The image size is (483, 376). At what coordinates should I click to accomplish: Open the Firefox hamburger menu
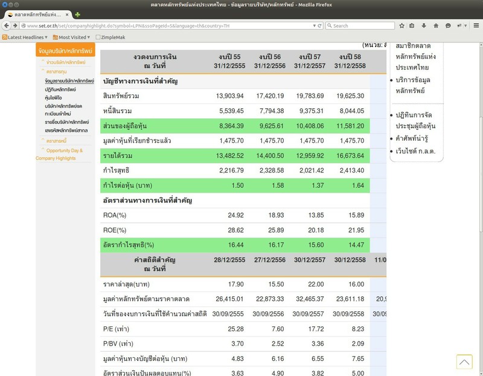476,25
